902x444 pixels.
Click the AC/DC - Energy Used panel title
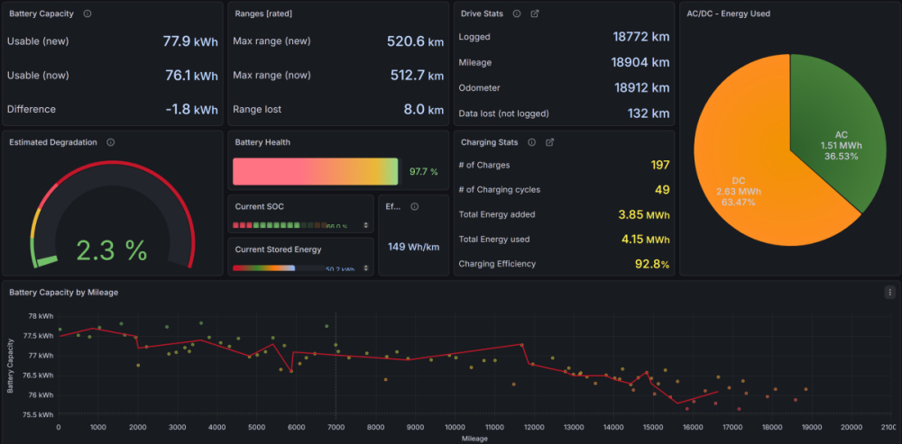[x=728, y=14]
